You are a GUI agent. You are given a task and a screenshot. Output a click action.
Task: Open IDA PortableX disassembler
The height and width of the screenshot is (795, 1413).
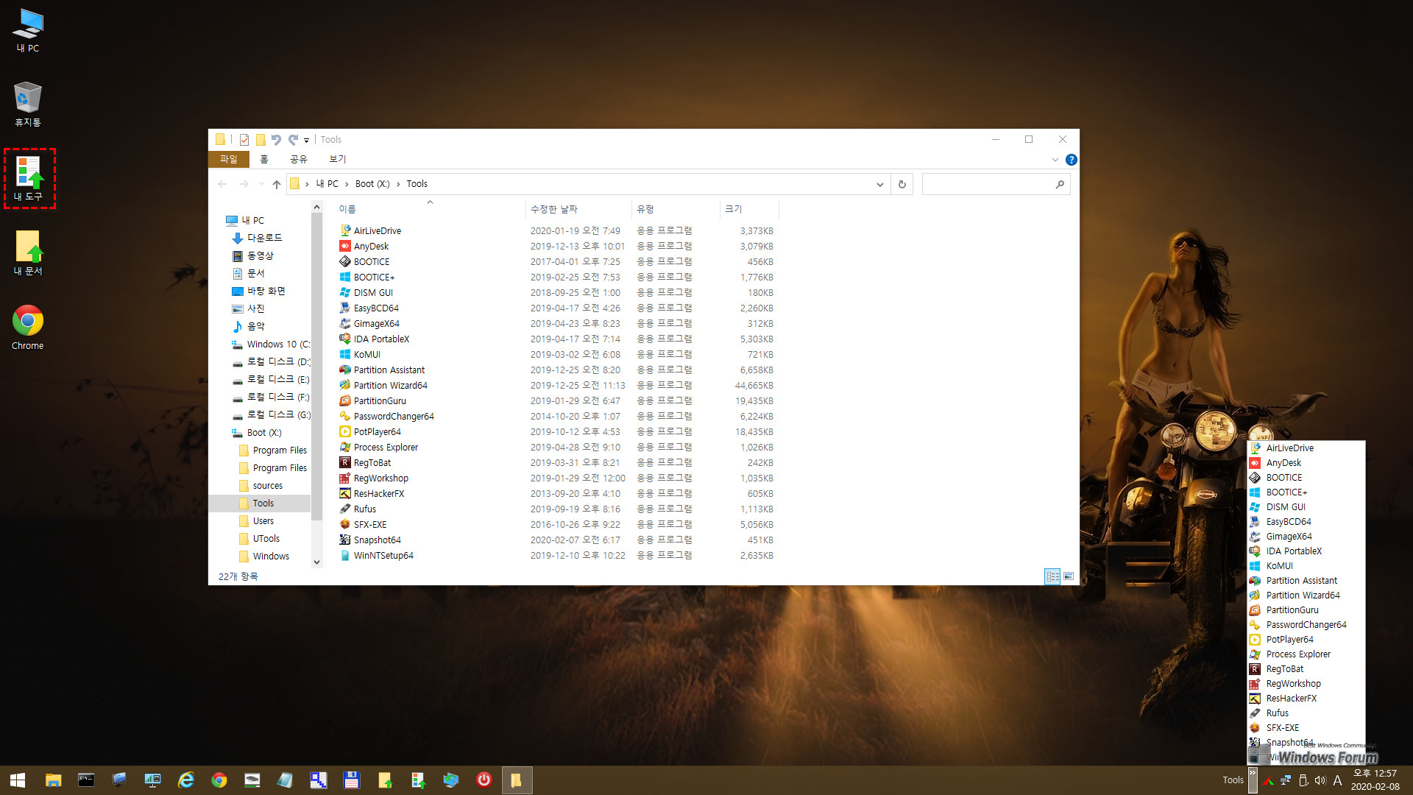(x=380, y=338)
